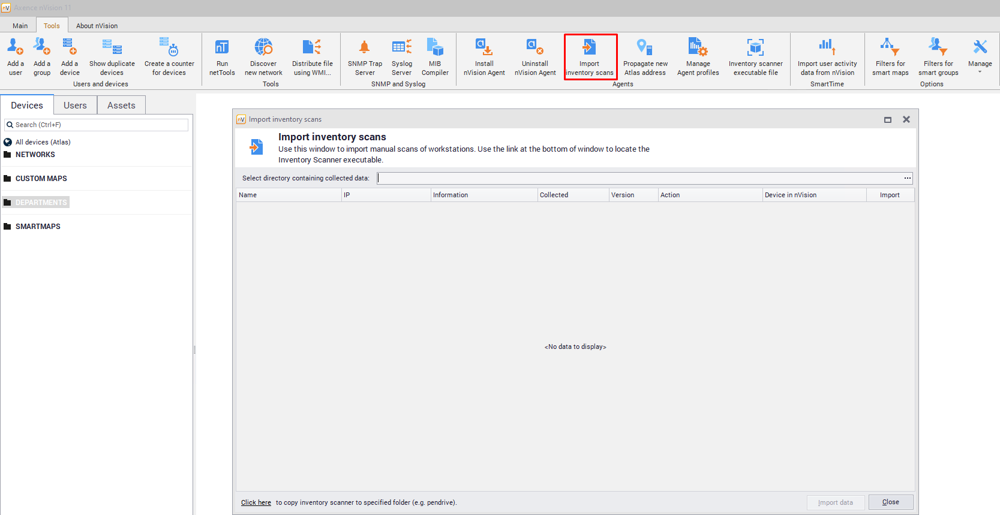Open the directory browse ellipsis button
The height and width of the screenshot is (515, 1000).
pyautogui.click(x=907, y=178)
